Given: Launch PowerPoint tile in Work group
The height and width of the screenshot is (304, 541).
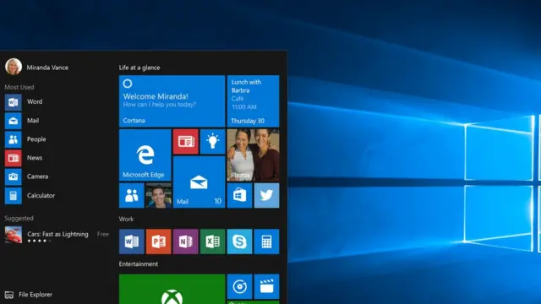Looking at the screenshot, I should (159, 242).
